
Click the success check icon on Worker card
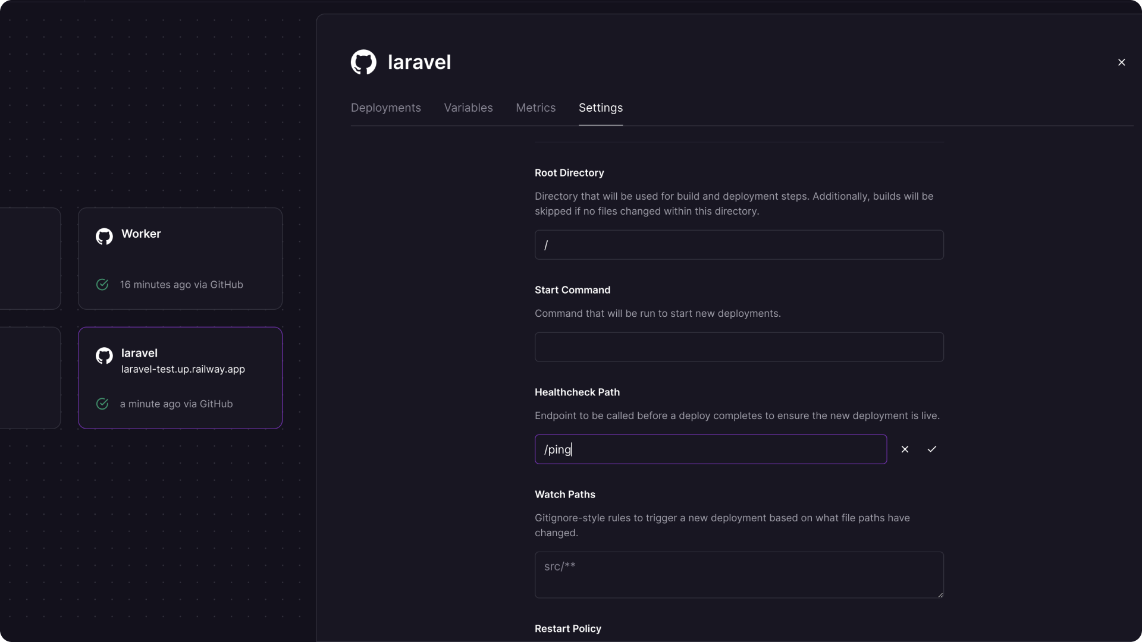102,285
